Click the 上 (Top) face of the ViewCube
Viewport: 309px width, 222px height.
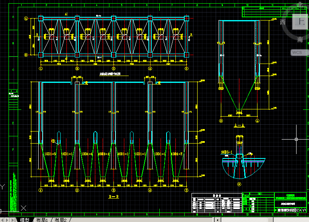(300, 22)
